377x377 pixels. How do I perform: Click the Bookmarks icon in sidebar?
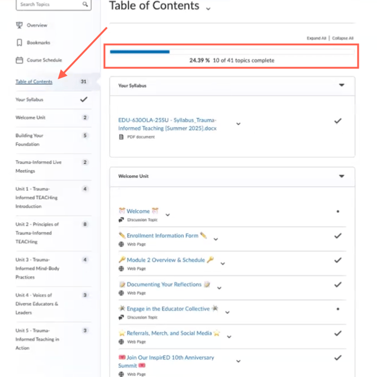pos(20,43)
